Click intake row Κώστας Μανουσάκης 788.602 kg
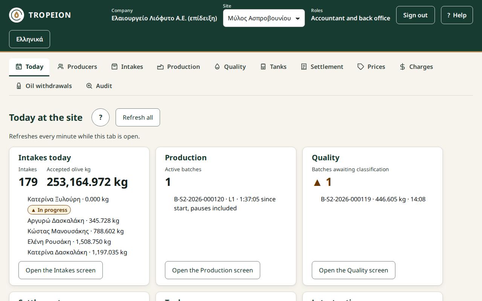The height and width of the screenshot is (301, 482). tap(76, 231)
